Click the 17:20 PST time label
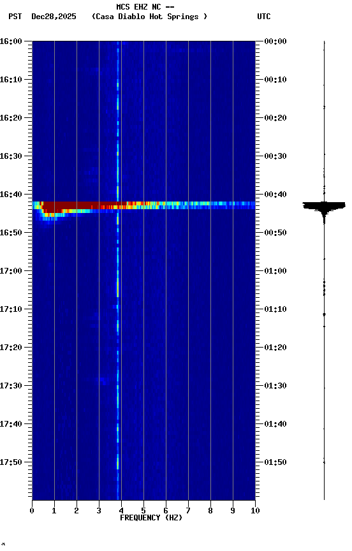 coord(11,348)
